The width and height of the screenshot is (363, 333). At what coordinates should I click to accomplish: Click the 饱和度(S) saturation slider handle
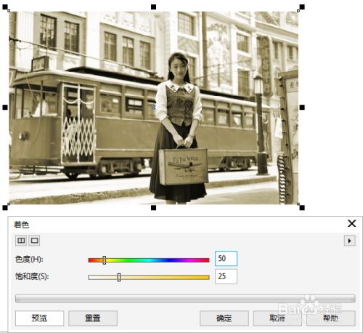click(119, 277)
